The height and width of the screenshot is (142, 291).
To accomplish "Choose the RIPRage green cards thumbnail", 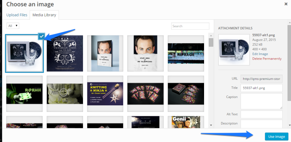I will pyautogui.click(x=24, y=94).
